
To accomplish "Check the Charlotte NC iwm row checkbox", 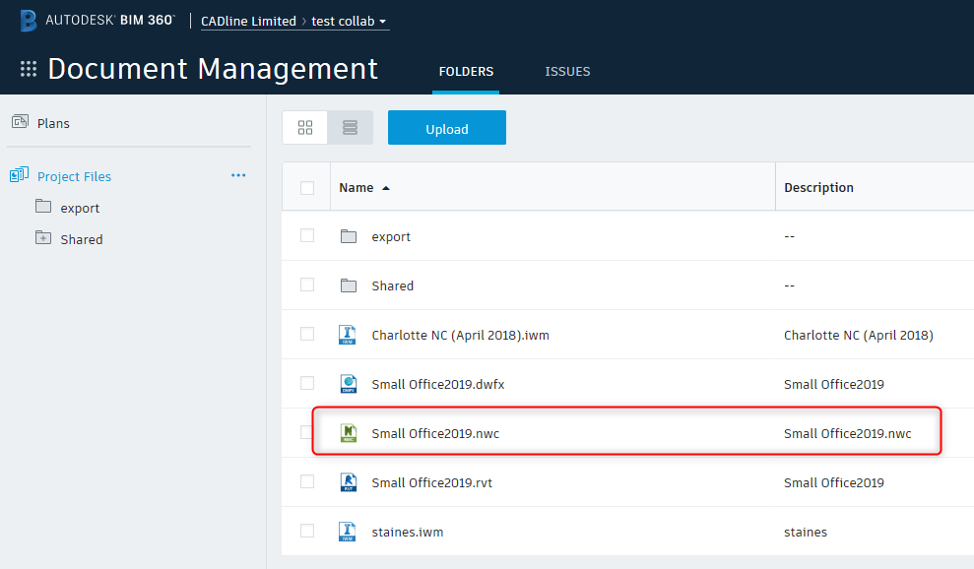I will pyautogui.click(x=307, y=334).
